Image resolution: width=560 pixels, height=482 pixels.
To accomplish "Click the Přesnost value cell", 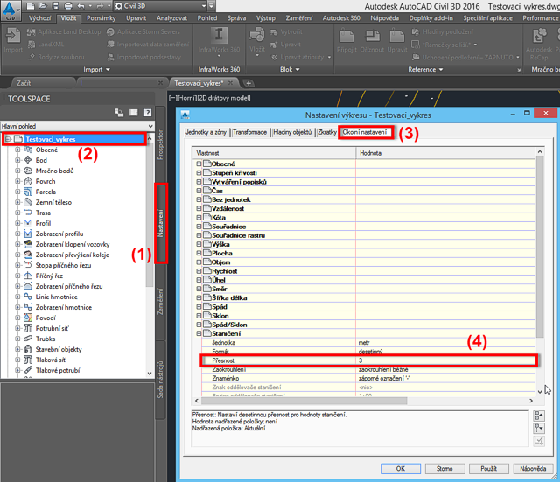I will pyautogui.click(x=446, y=360).
